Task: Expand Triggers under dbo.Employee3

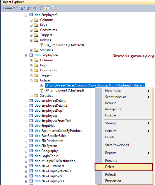Action: pyautogui.click(x=31, y=35)
